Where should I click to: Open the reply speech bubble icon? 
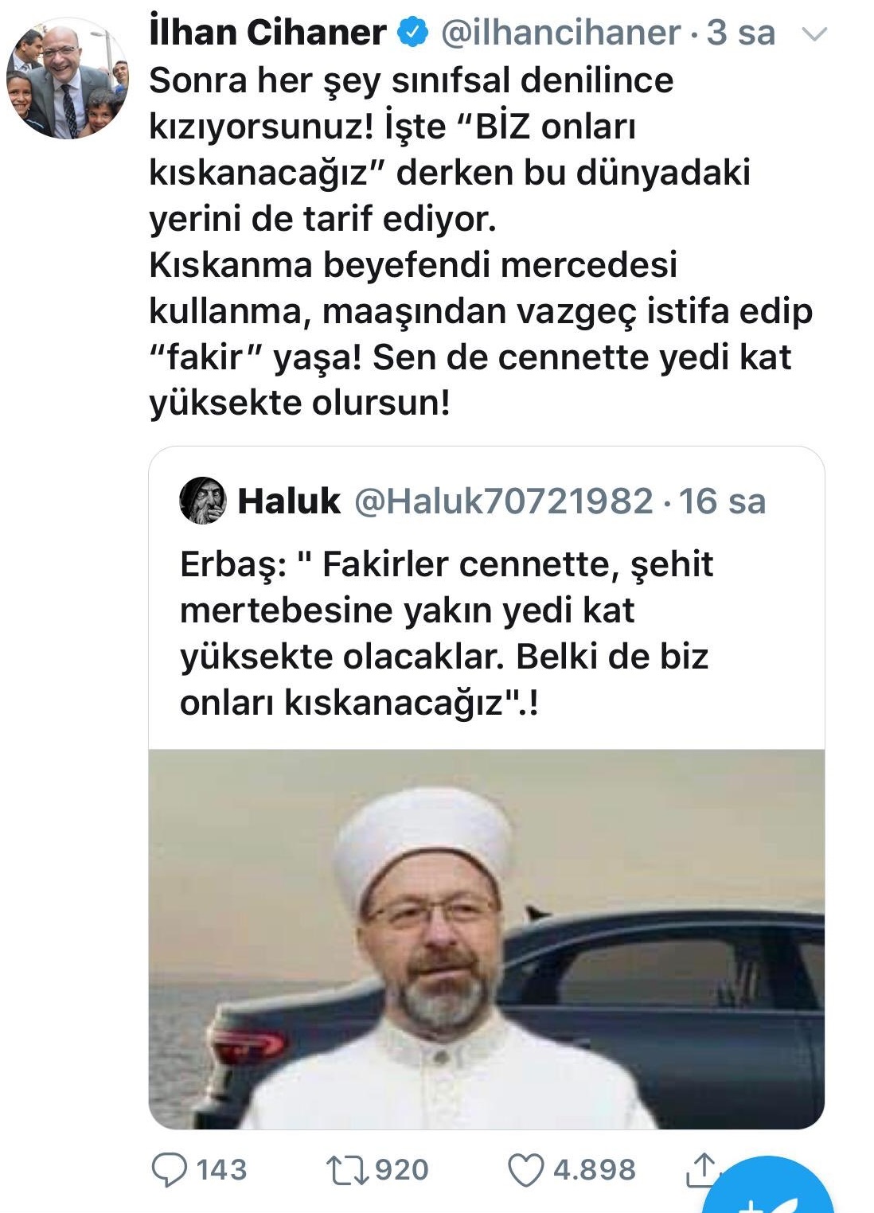coord(168,1169)
